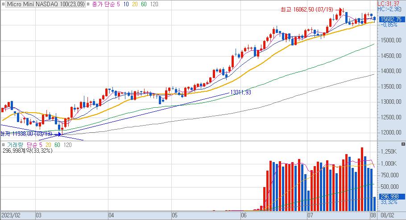Viewport: 406px width, 220px height.
Task: Click the 07 month marker on the time axis
Action: 310,216
